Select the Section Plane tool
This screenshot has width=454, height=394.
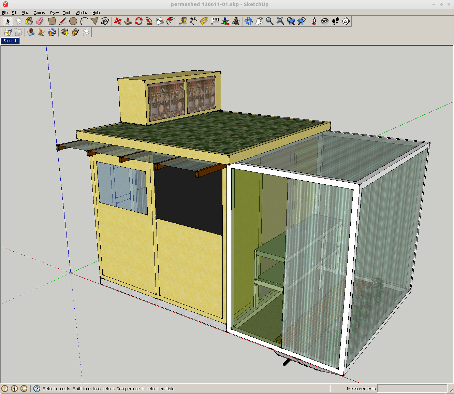pos(346,21)
